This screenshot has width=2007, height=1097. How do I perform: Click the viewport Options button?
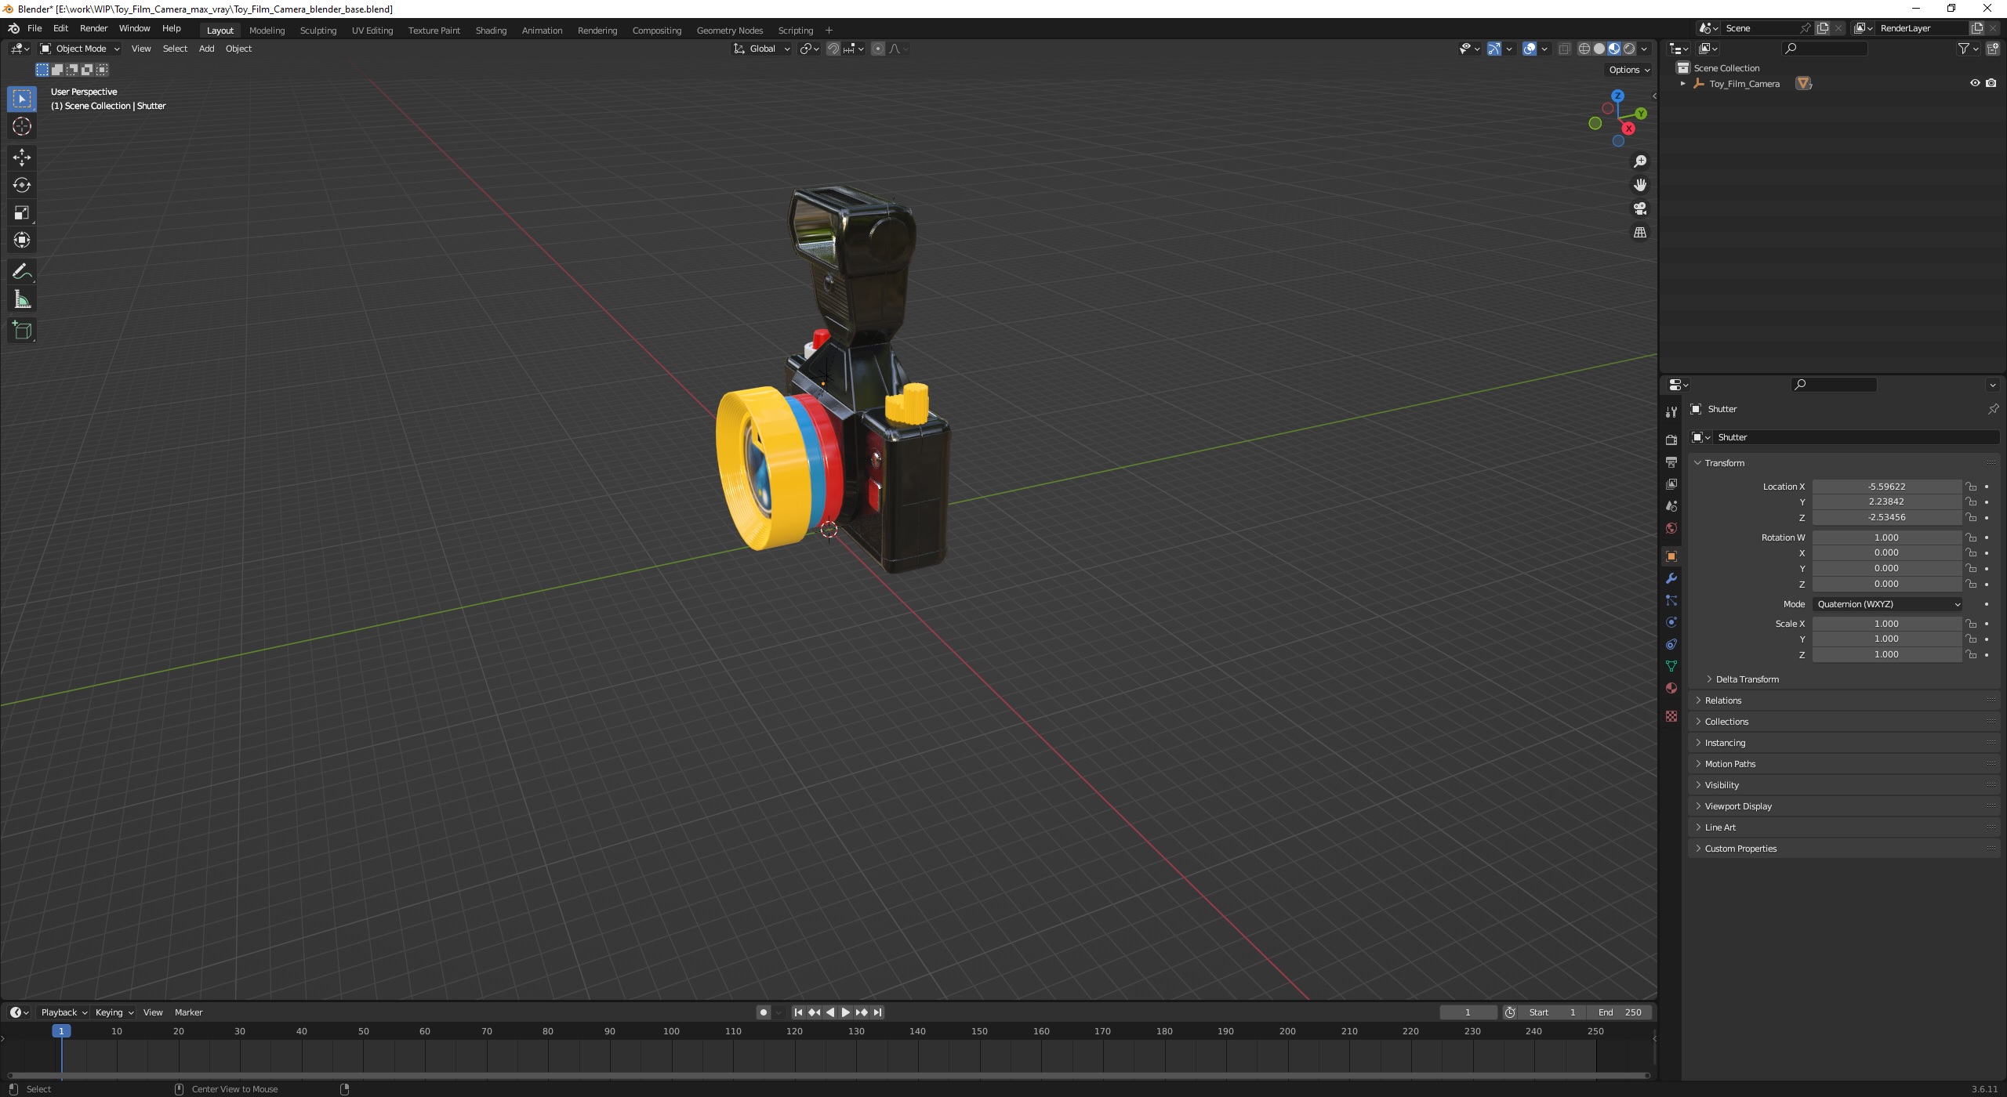(1628, 70)
